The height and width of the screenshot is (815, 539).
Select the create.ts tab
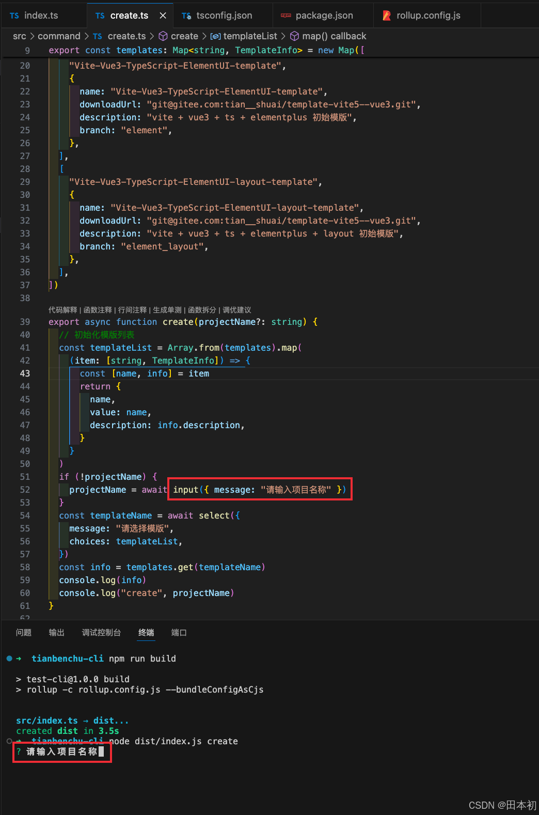coord(129,15)
